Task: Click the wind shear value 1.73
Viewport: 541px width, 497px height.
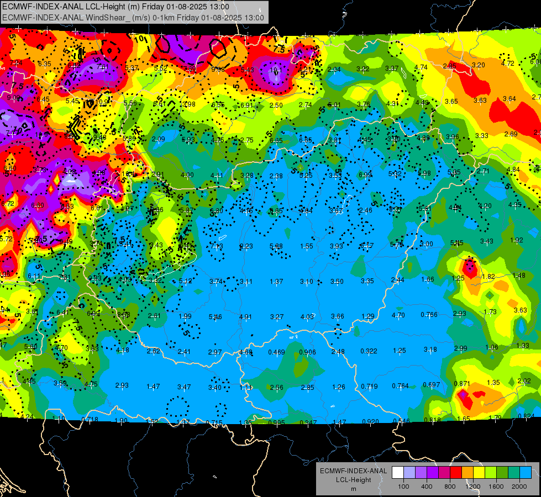Action: (x=490, y=312)
